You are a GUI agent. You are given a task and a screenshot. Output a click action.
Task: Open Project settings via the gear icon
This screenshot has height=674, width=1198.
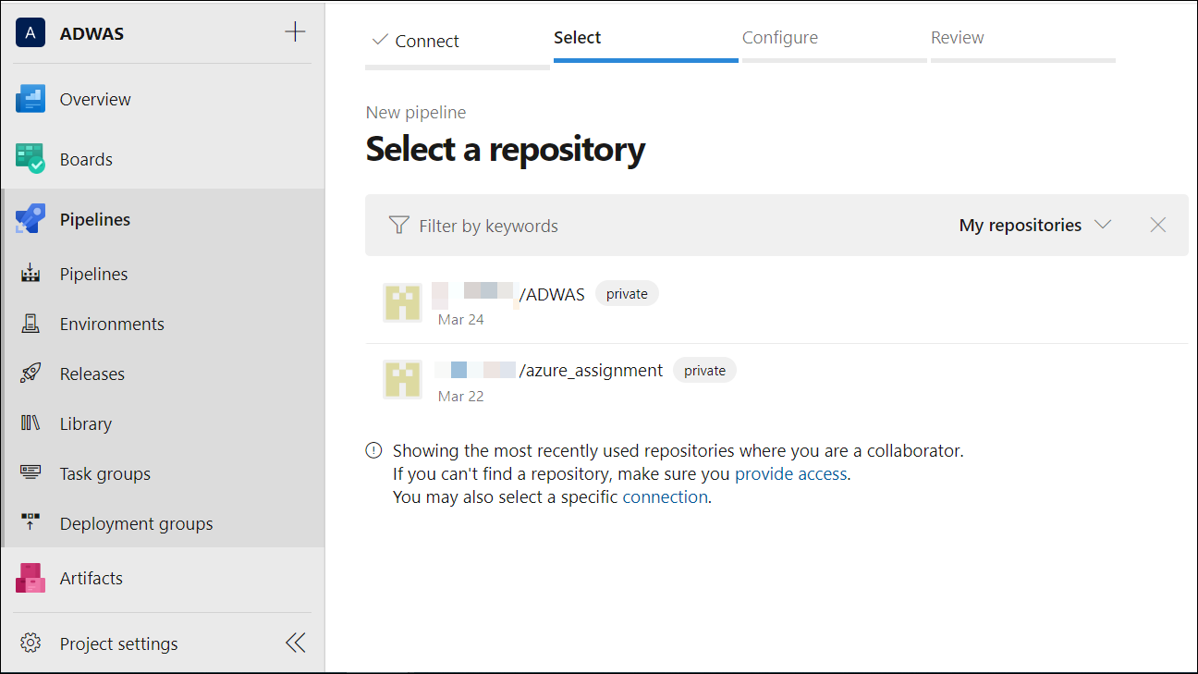pyautogui.click(x=30, y=643)
